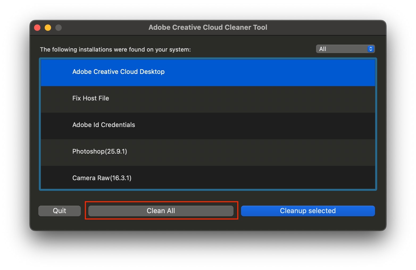
Task: Toggle selection of Camera Raw(16.3.1)
Action: point(186,178)
